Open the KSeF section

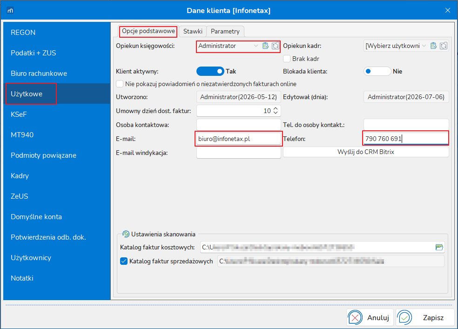pyautogui.click(x=57, y=114)
